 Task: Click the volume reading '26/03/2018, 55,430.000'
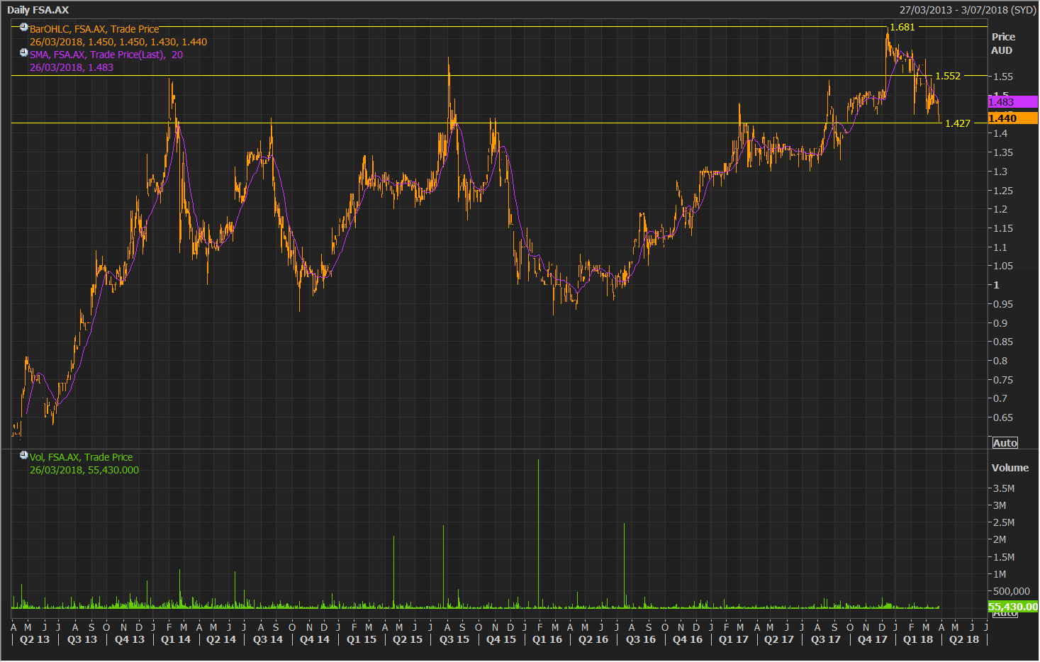point(84,470)
